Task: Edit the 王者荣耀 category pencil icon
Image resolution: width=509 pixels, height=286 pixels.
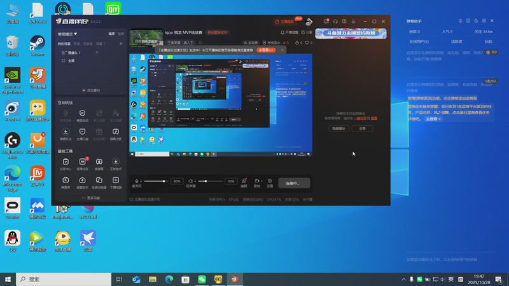Action: pyautogui.click(x=200, y=43)
